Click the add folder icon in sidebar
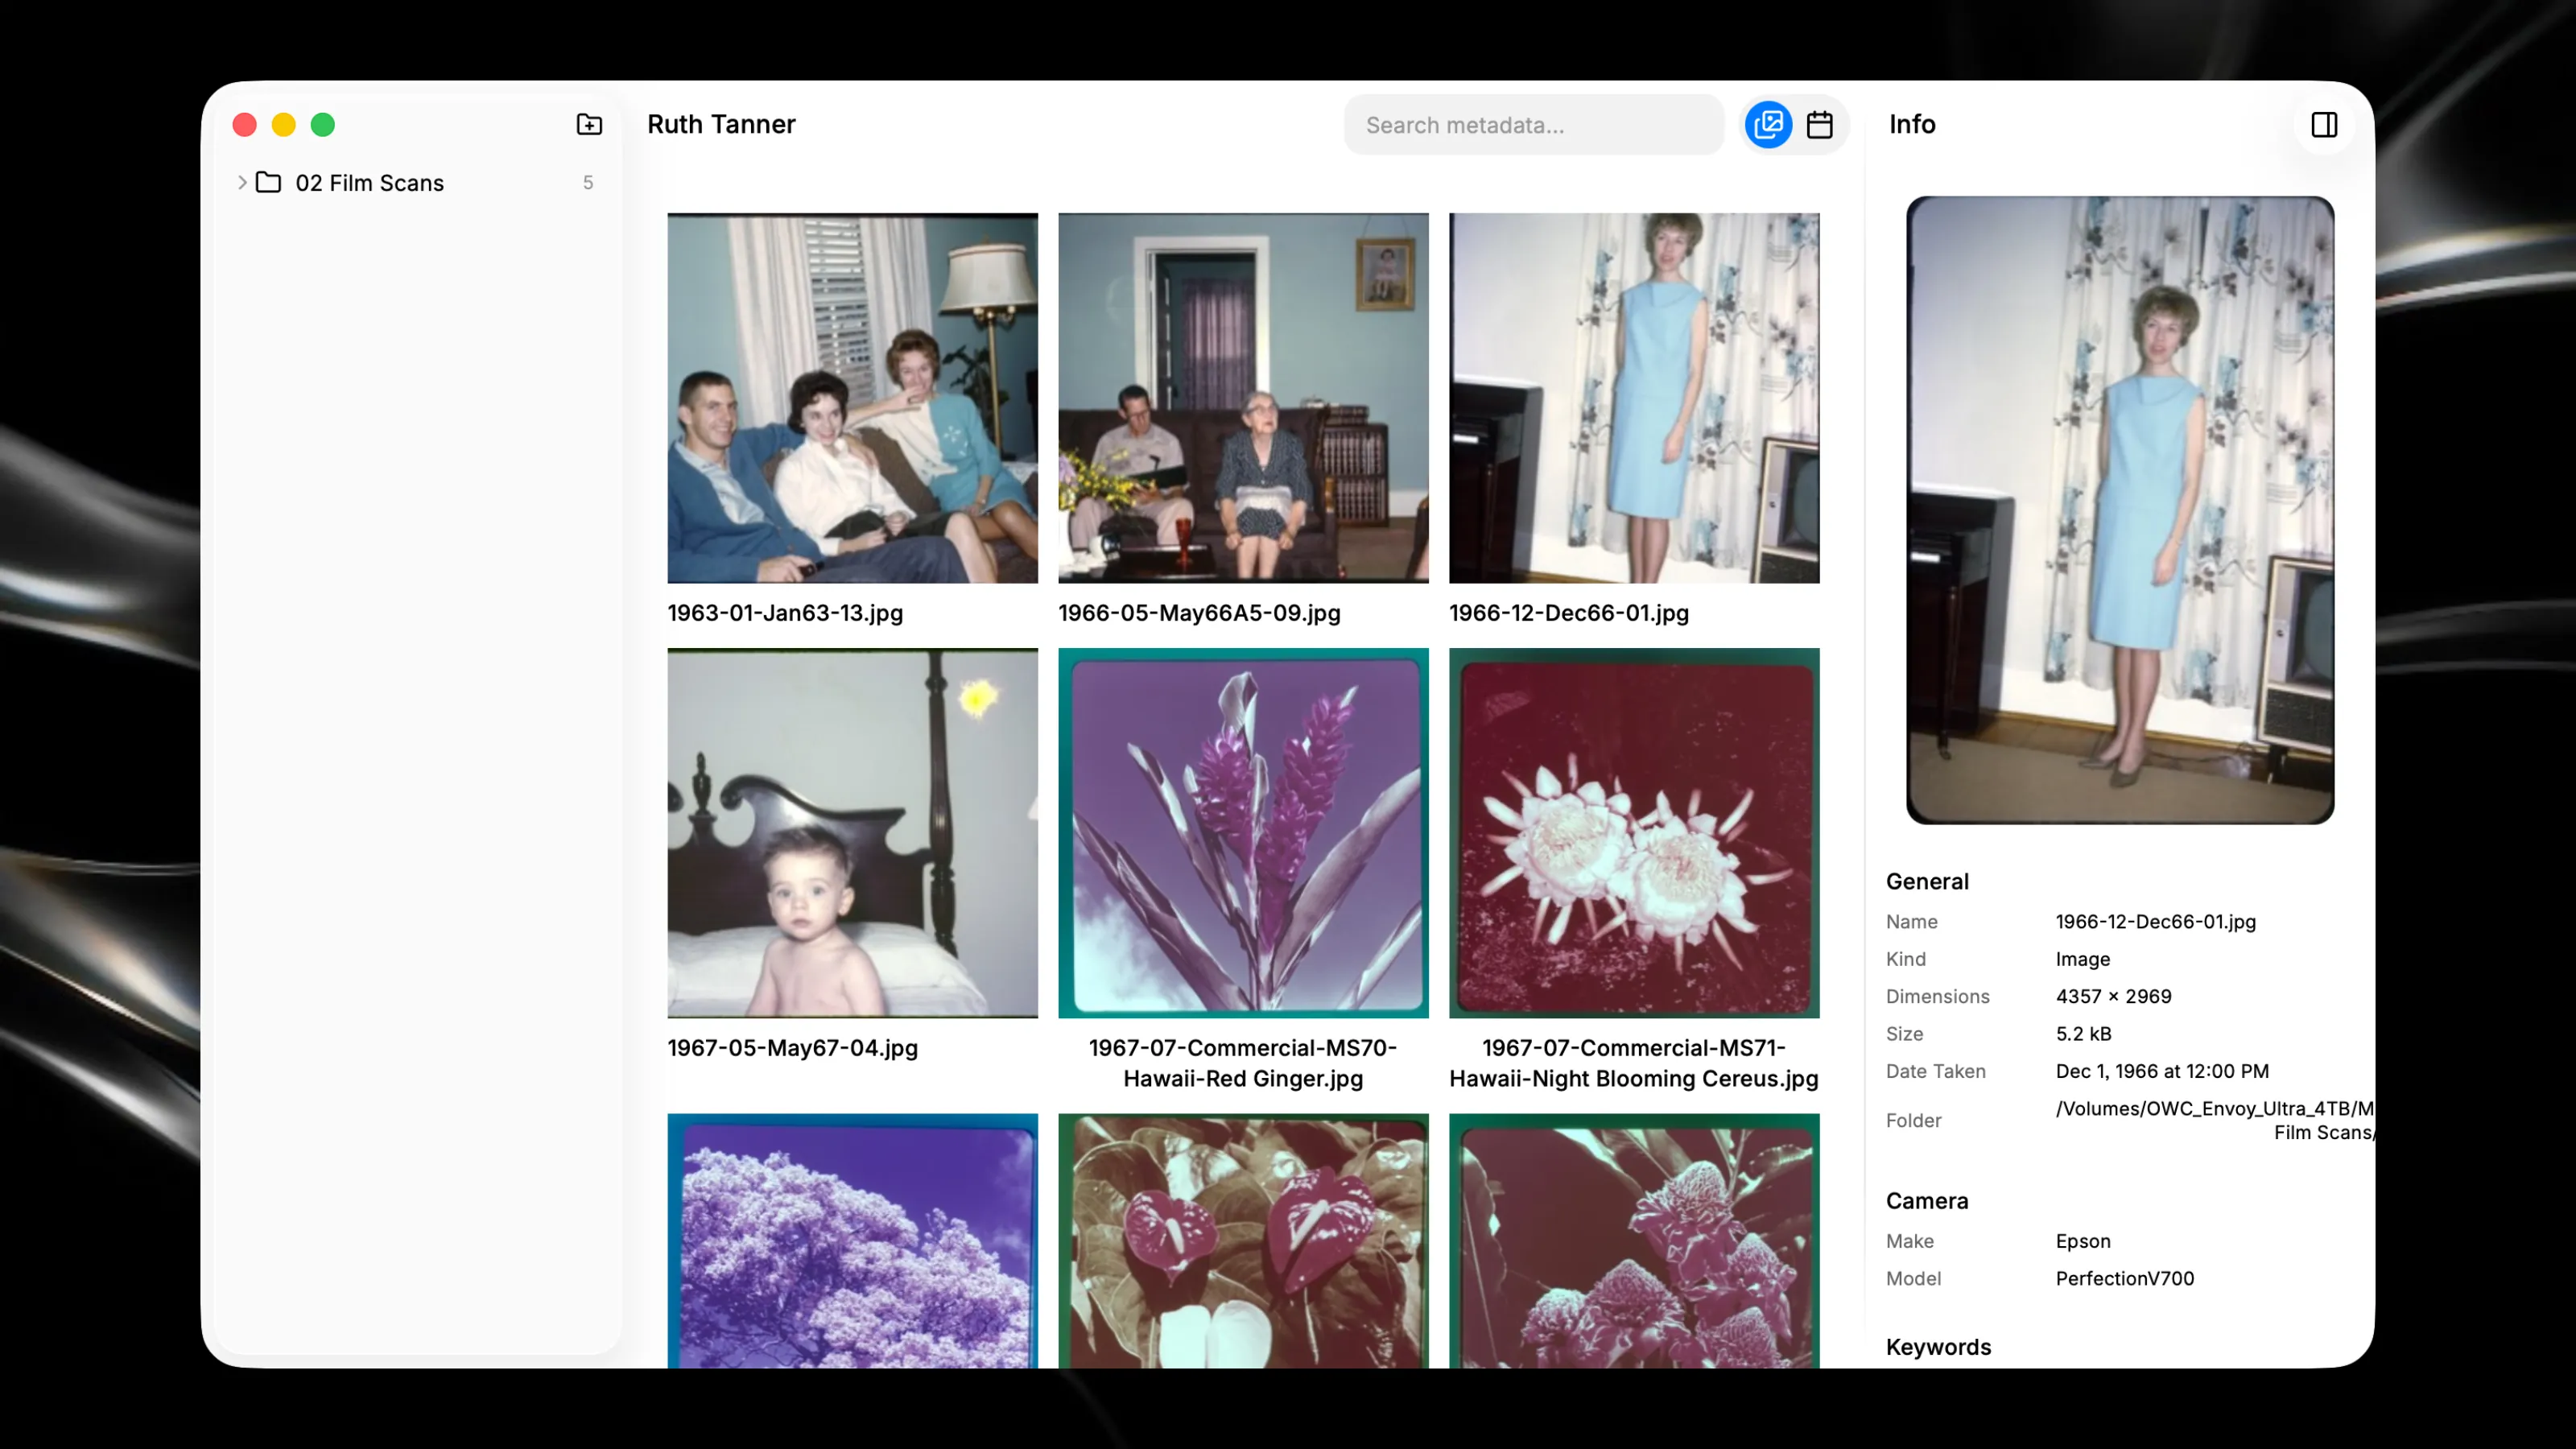The height and width of the screenshot is (1449, 2576). tap(589, 124)
